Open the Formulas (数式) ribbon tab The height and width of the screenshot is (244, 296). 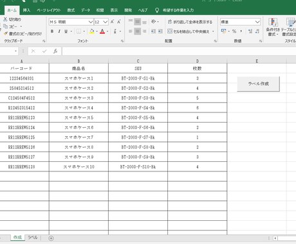(x=71, y=10)
